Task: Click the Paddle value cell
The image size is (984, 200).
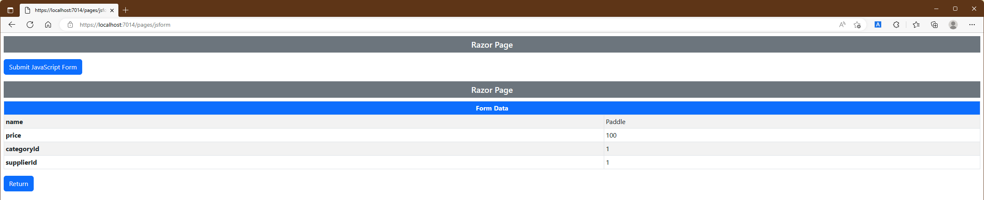Action: pyautogui.click(x=792, y=122)
